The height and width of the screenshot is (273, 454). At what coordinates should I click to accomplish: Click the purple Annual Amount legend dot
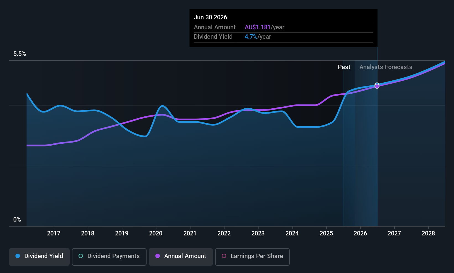pos(158,256)
